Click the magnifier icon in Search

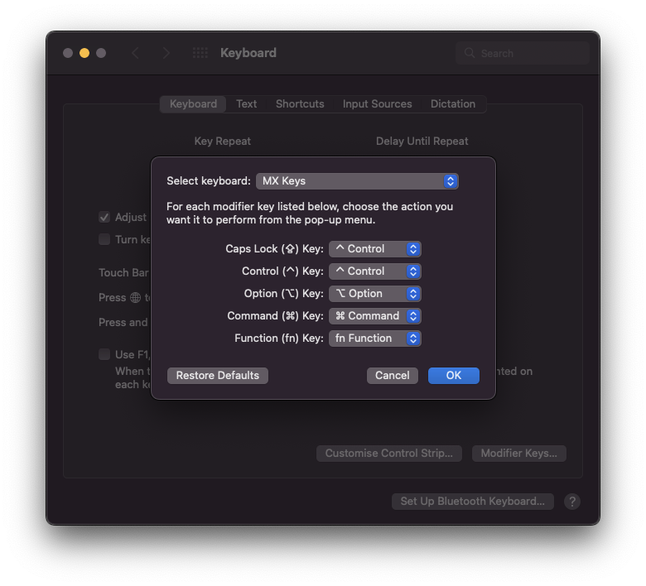tap(470, 53)
